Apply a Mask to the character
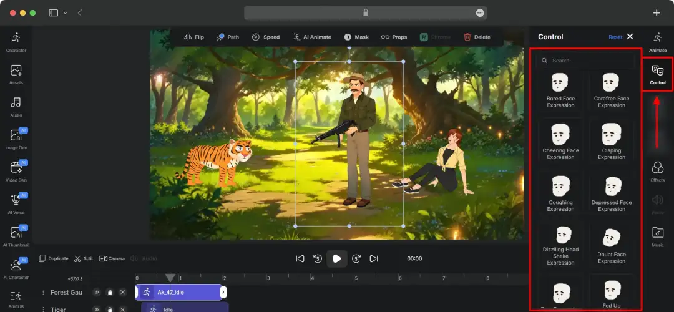 [356, 37]
